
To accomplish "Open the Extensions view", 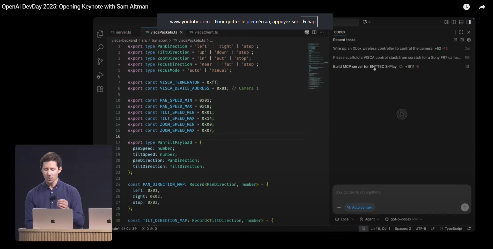I will [100, 89].
